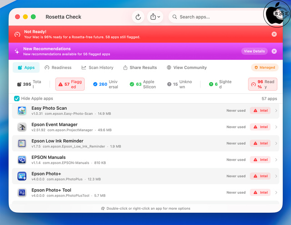Click the Epson Event Manager app icon
This screenshot has height=225, width=291.
coord(22,127)
